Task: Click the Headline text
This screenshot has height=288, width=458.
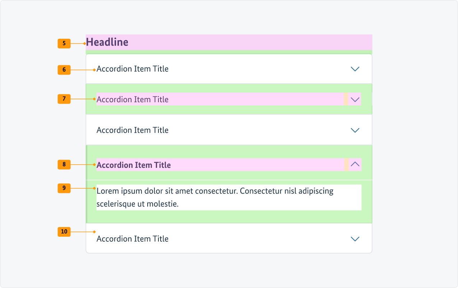Action: coord(107,42)
